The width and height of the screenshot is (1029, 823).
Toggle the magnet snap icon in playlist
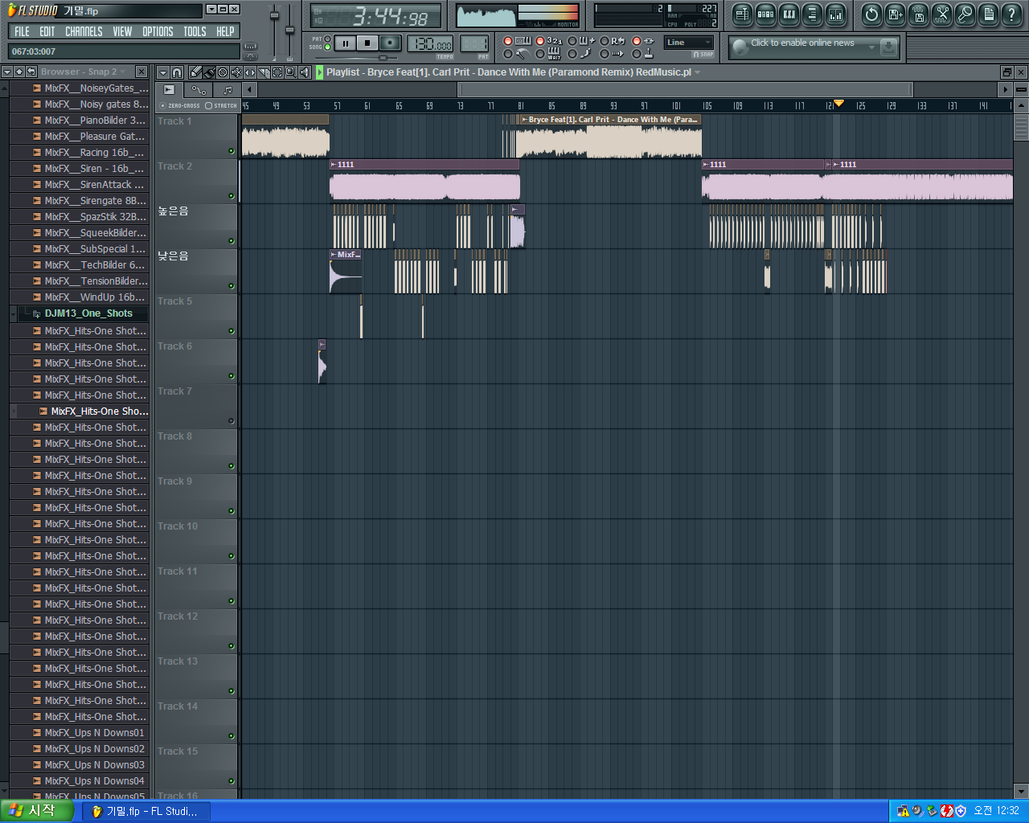(178, 72)
